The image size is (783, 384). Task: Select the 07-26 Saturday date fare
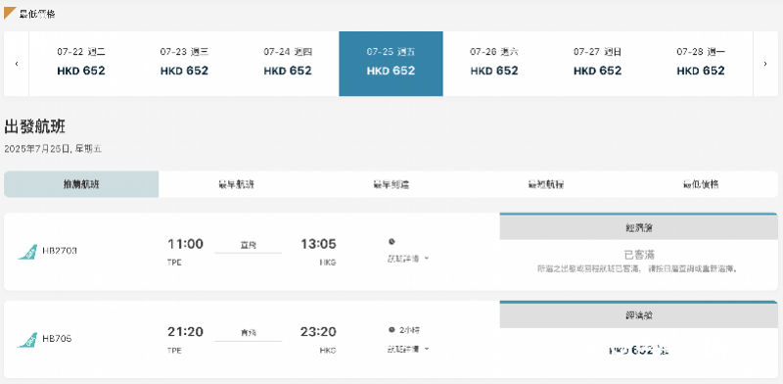[x=494, y=64]
